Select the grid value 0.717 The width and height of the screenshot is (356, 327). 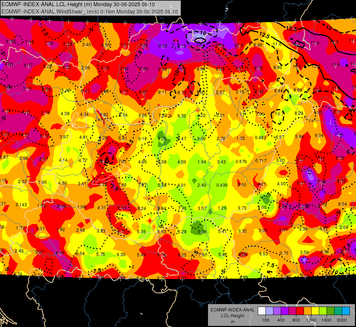(x=261, y=161)
